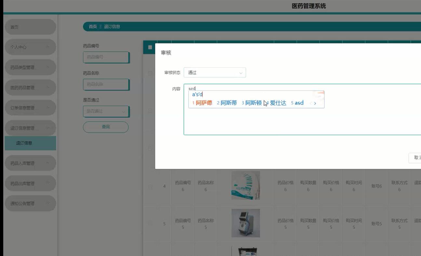Screen dimensions: 421x256
Task: Expand the 通知公告管理 sidebar section
Action: click(30, 203)
